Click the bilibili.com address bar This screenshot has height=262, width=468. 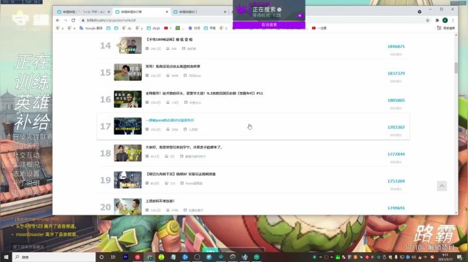(x=251, y=20)
